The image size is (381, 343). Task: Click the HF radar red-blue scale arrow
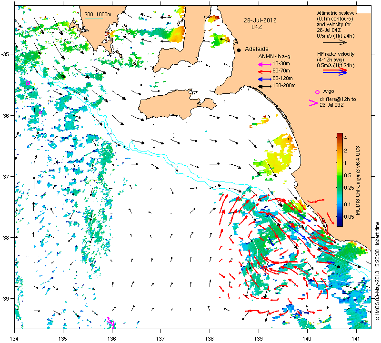[x=335, y=71]
